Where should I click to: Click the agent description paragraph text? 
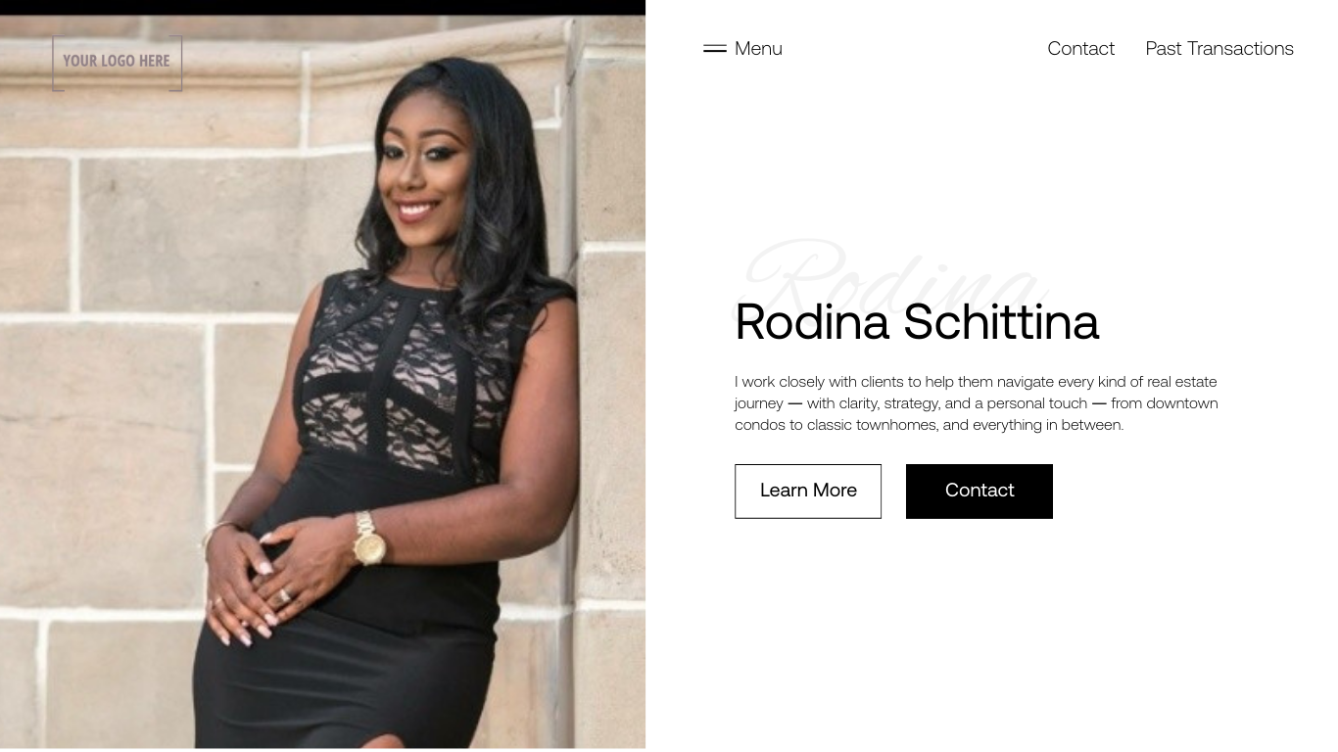977,402
